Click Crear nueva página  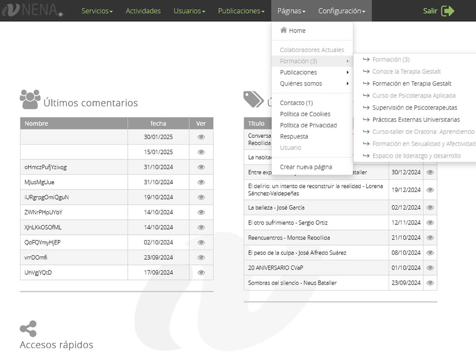306,167
